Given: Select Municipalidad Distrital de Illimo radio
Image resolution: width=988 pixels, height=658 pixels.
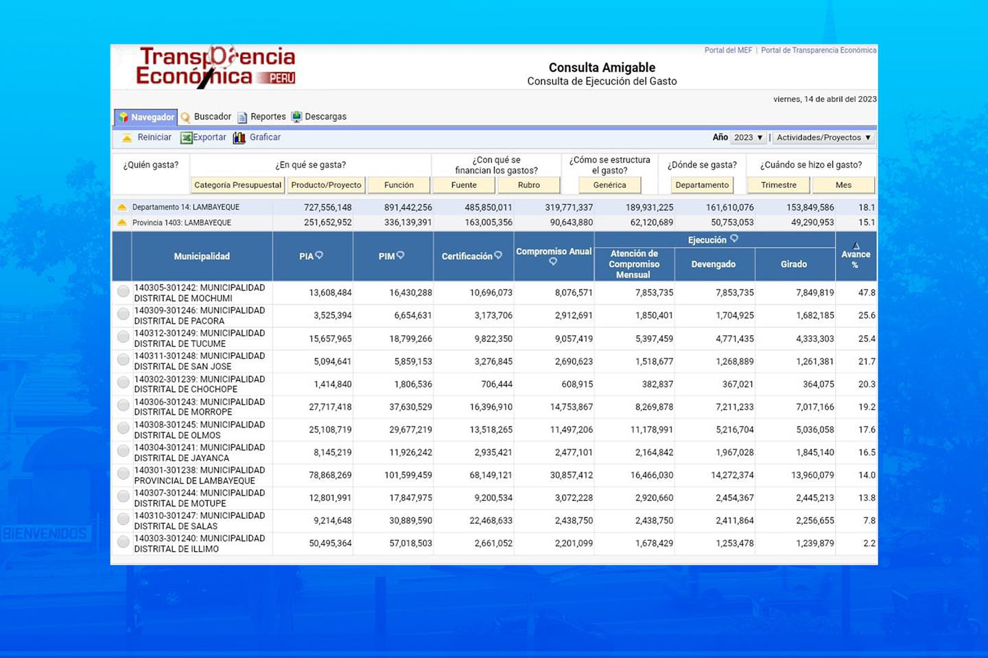Looking at the screenshot, I should tap(123, 542).
